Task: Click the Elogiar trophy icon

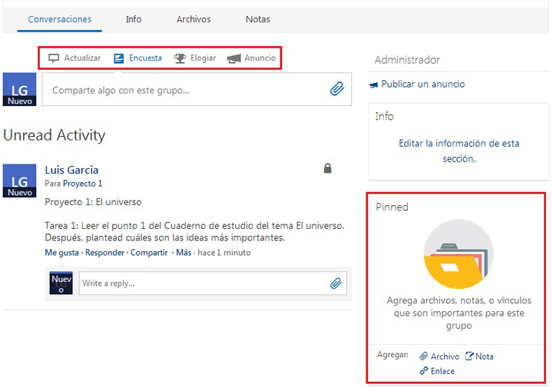Action: (x=180, y=58)
